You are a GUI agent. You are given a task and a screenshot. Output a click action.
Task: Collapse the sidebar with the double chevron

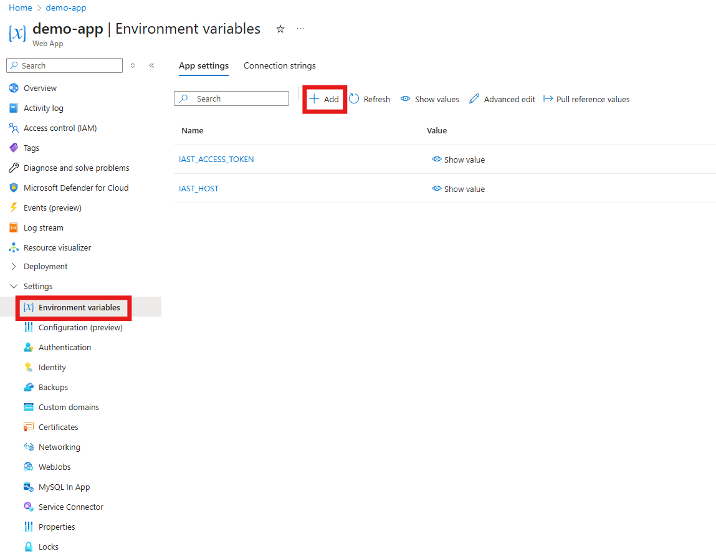pyautogui.click(x=151, y=65)
